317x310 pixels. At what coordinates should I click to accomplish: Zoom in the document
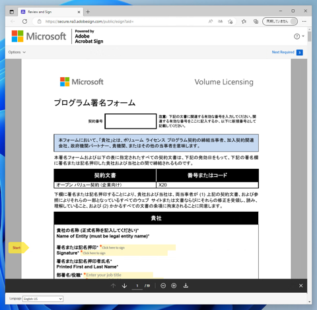(x=174, y=286)
